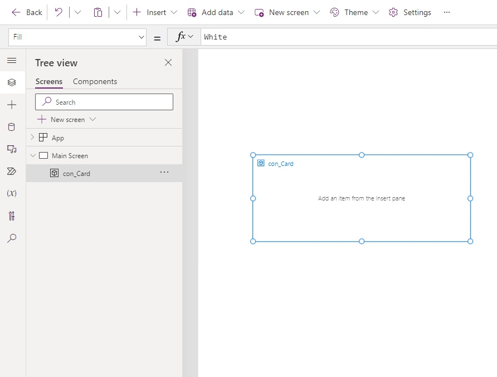This screenshot has width=497, height=377.
Task: Collapse the Main Screen tree node
Action: 33,155
